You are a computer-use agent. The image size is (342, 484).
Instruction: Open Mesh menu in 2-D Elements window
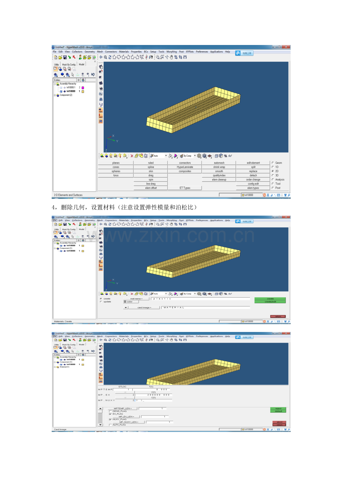click(100, 52)
